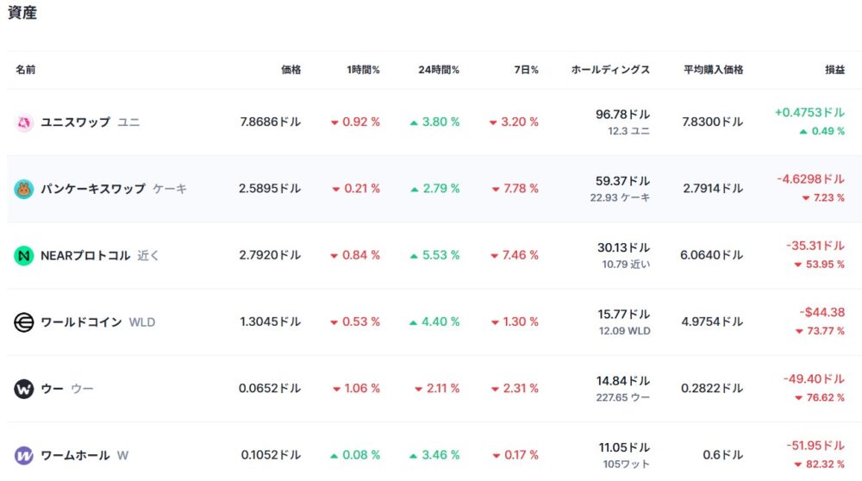862x481 pixels.
Task: Sort by the 24時間% column header
Action: tap(439, 70)
